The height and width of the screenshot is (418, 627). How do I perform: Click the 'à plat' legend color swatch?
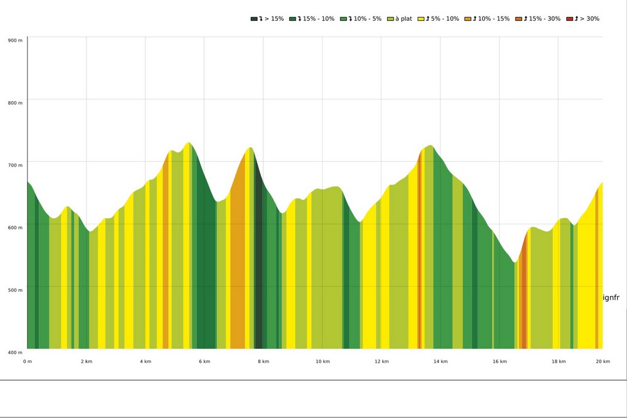coord(390,19)
